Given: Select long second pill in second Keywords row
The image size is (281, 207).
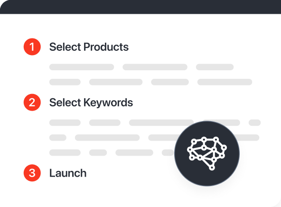Looking at the screenshot, I should point(107,138).
